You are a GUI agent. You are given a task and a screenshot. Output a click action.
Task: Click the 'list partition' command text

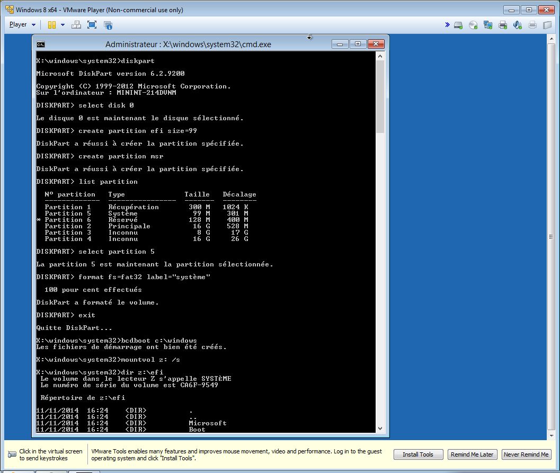pos(108,182)
